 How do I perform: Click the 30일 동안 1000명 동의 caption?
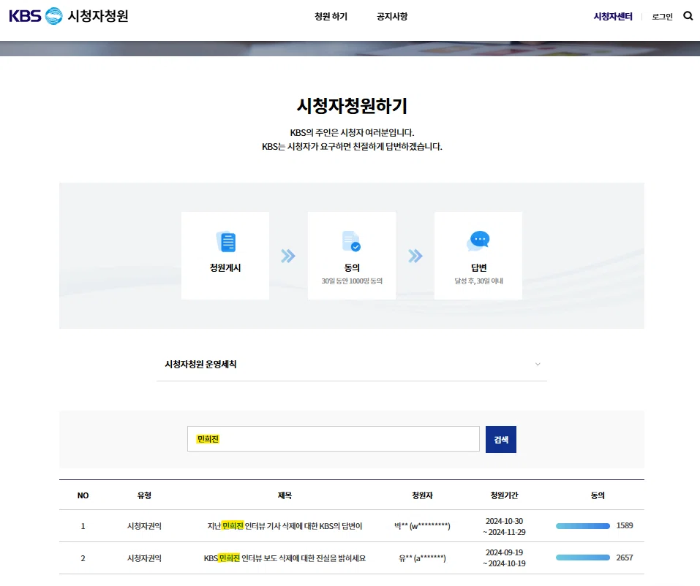pos(352,281)
